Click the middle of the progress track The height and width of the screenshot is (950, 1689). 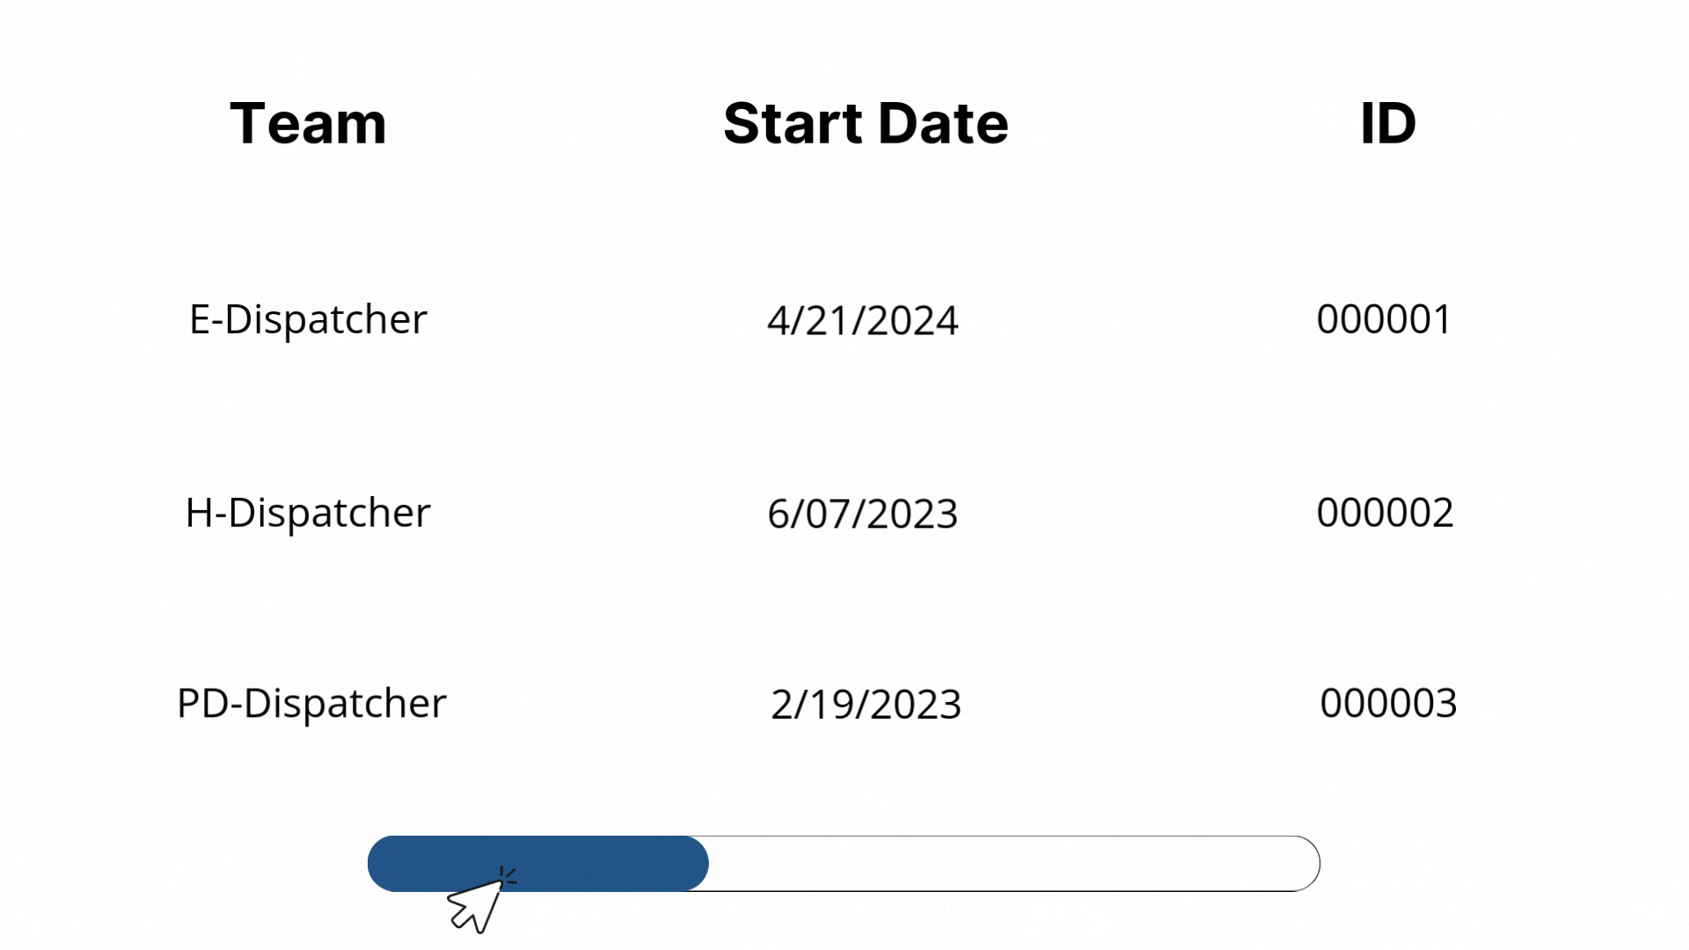click(844, 864)
